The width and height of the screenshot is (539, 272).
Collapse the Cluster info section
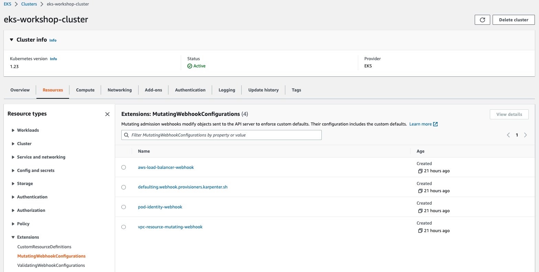coord(11,40)
